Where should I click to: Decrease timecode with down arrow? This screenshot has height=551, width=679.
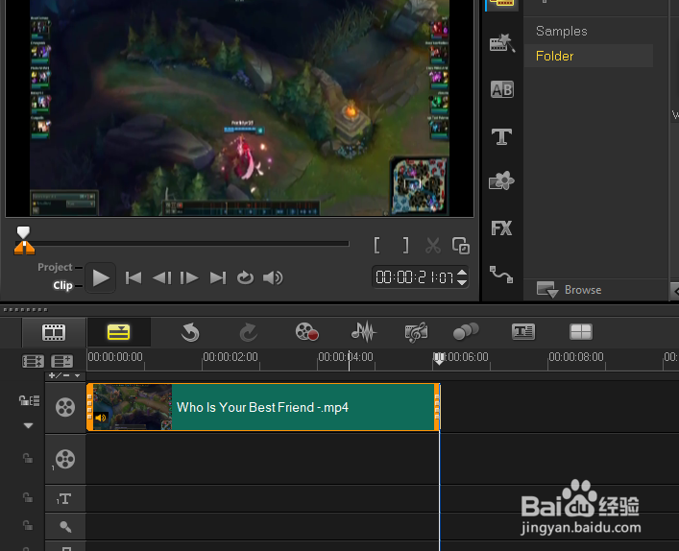click(x=462, y=282)
